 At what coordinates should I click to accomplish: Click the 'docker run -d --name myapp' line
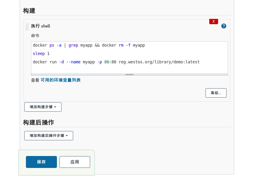pos(116,62)
